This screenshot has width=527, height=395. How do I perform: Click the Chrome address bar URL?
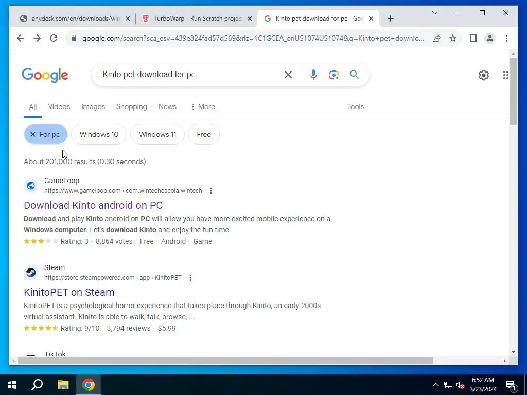click(253, 38)
